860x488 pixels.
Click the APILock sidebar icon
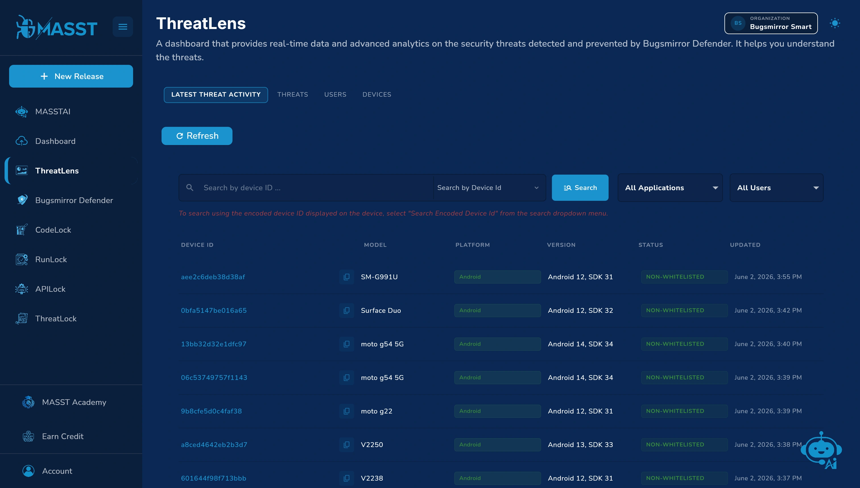(x=22, y=289)
